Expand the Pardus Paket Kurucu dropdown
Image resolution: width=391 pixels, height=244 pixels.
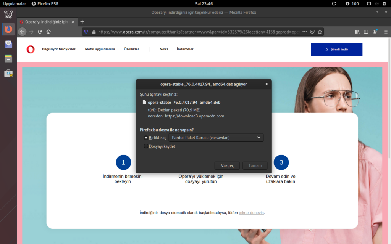click(x=216, y=138)
